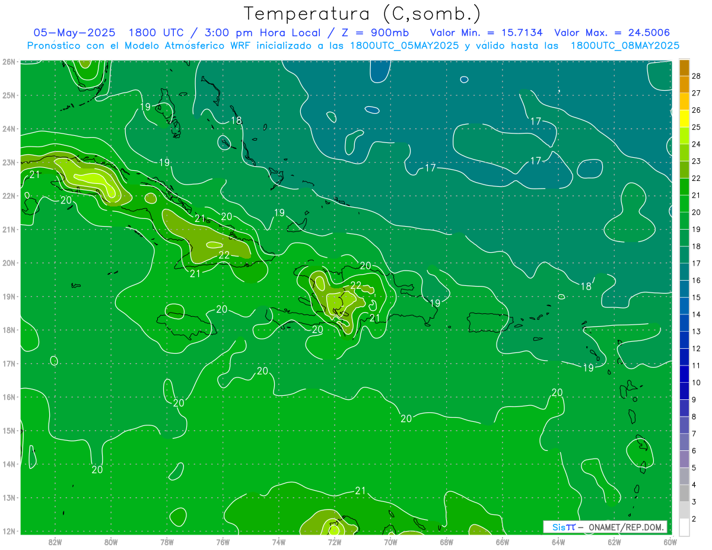Click the 20N latitude axis label
The height and width of the screenshot is (550, 712).
click(8, 263)
